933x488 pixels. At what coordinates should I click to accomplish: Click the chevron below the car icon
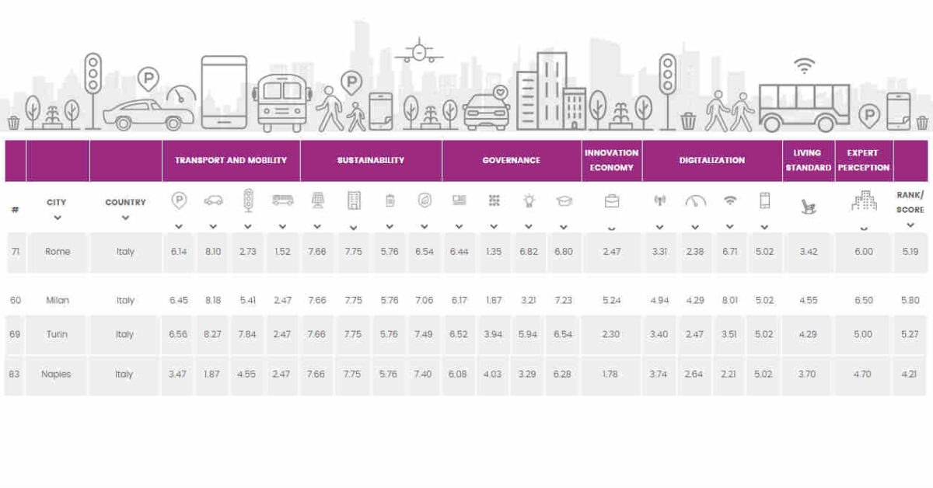click(x=213, y=227)
